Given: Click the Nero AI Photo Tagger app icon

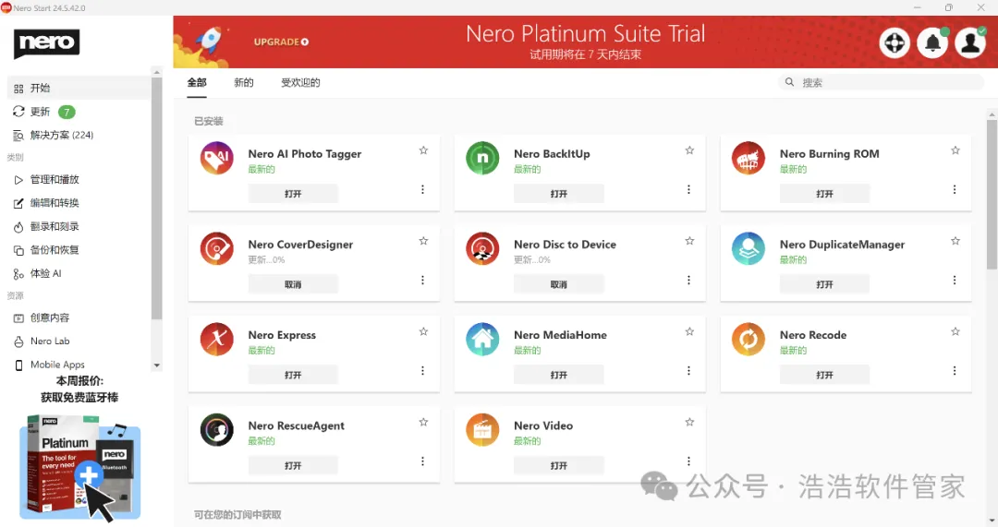Looking at the screenshot, I should [x=217, y=159].
